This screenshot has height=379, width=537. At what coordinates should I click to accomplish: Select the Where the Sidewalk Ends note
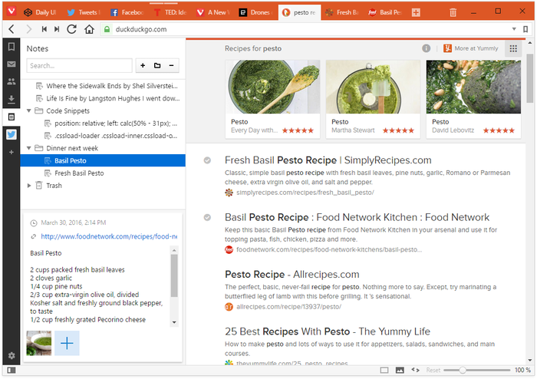(x=103, y=86)
